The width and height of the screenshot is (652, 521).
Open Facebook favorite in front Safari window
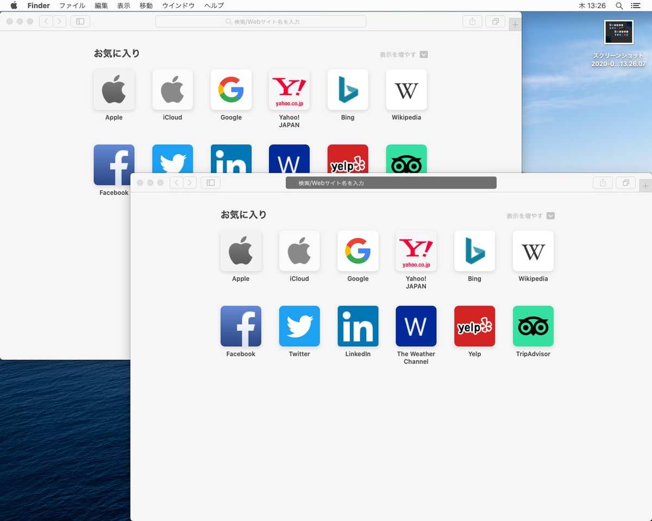[x=241, y=326]
